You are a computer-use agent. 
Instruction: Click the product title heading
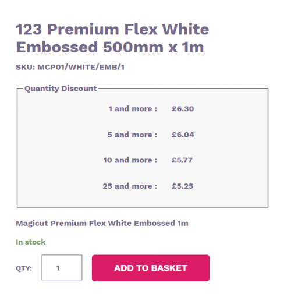pos(112,38)
